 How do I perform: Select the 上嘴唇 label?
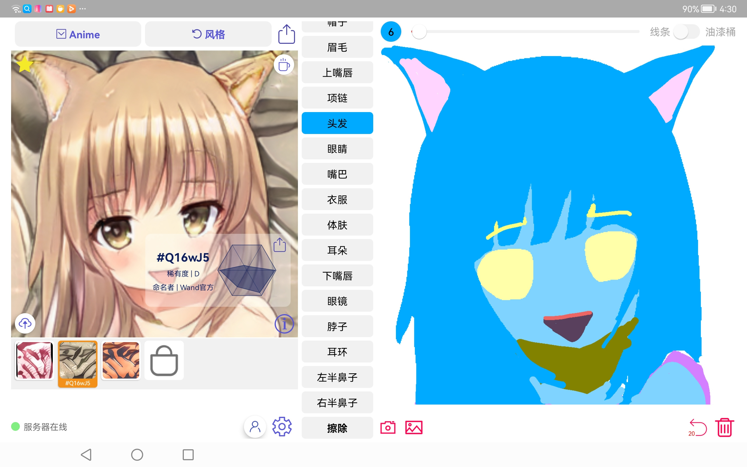point(337,72)
